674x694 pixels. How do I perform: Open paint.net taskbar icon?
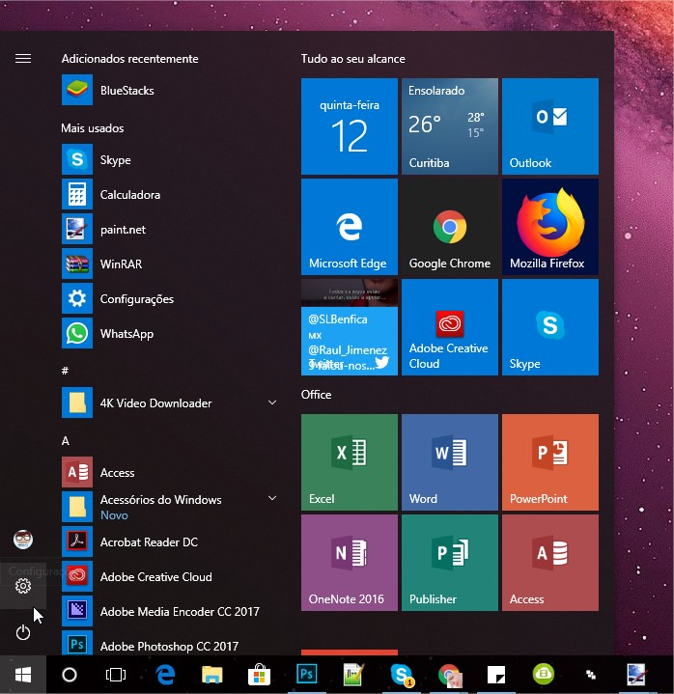637,675
